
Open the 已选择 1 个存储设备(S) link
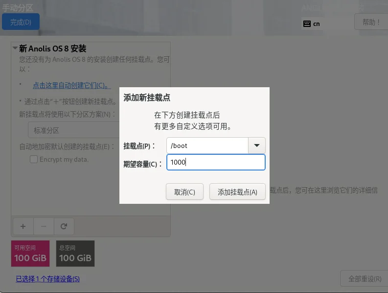48,279
